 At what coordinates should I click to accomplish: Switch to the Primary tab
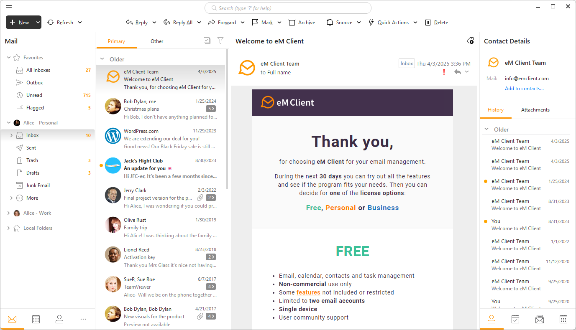click(x=116, y=41)
